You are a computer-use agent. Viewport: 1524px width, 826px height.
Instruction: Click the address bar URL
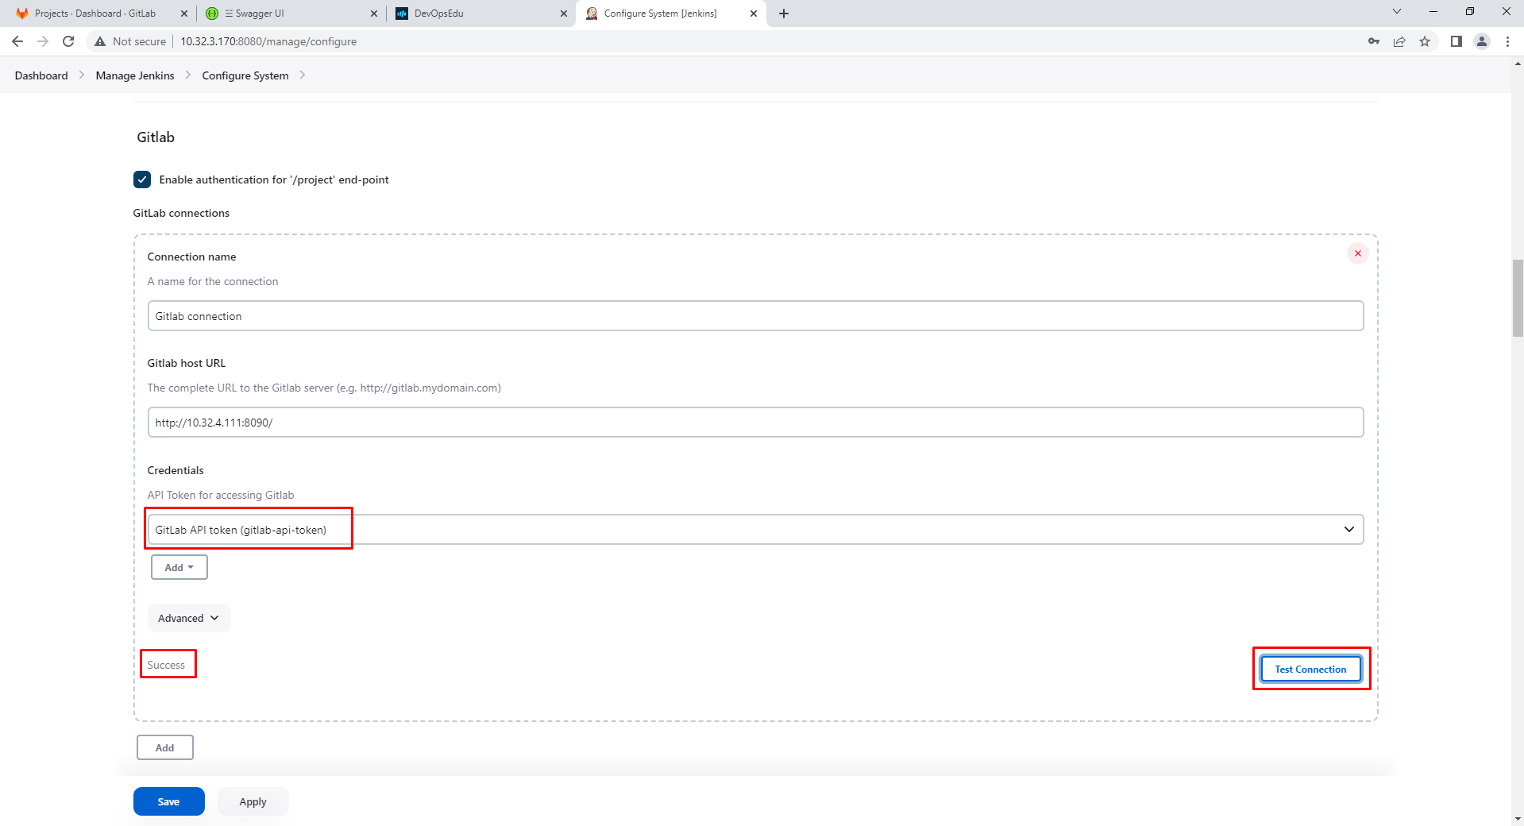[268, 41]
